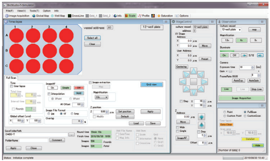Enable Grid_1 overlay in toolbar

[x=91, y=16]
